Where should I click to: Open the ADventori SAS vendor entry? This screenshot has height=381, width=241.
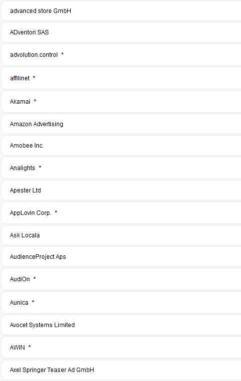[x=121, y=32]
